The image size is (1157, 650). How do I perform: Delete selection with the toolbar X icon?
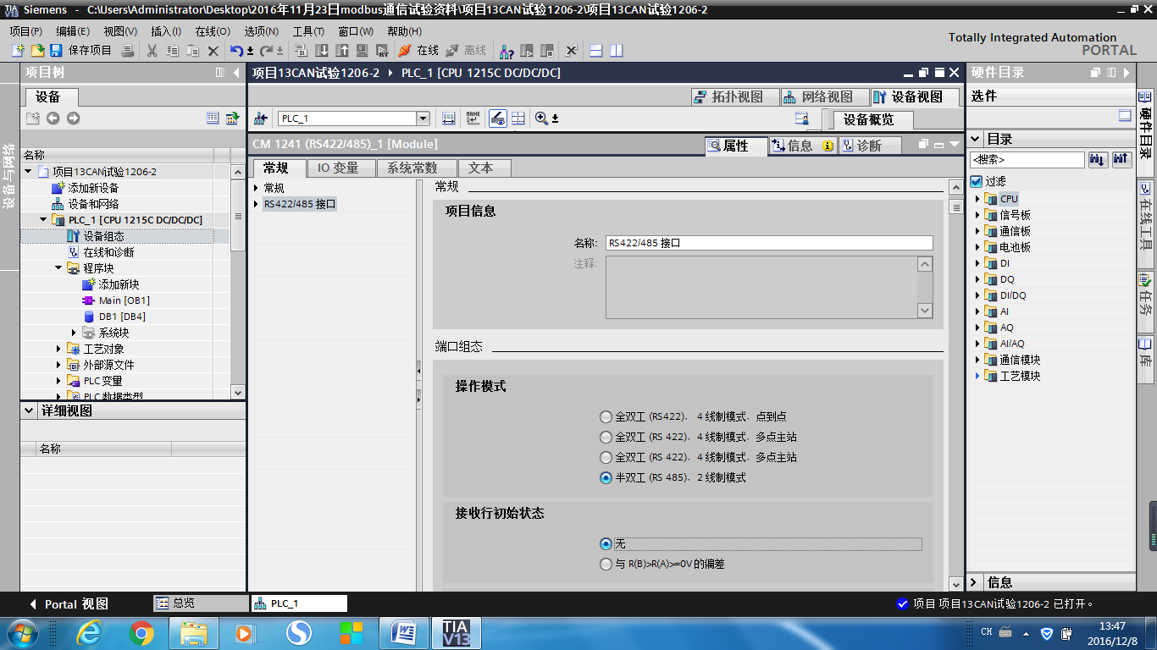coord(213,51)
